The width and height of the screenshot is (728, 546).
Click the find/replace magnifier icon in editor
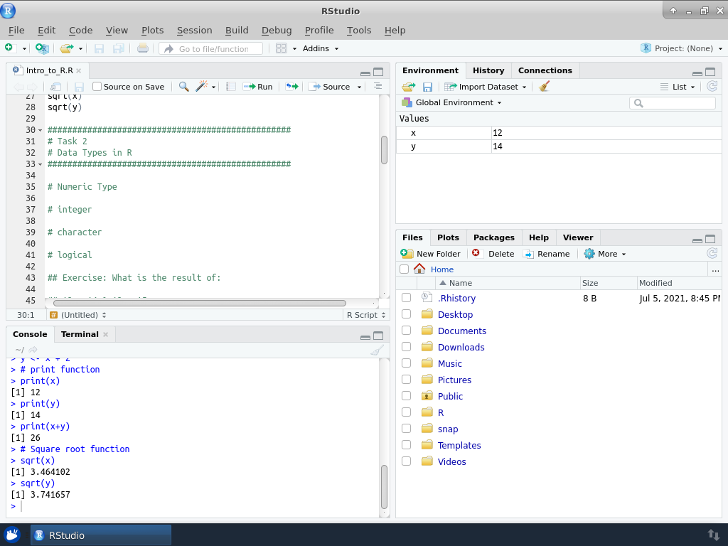183,87
